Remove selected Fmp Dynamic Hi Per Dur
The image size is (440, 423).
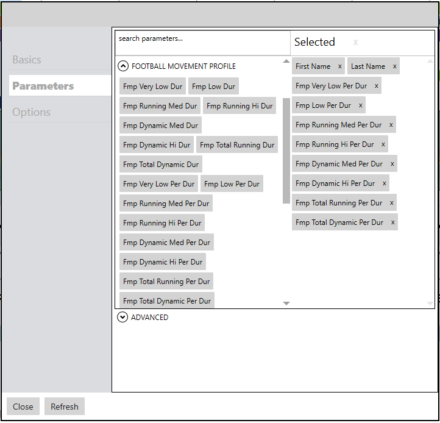click(384, 183)
